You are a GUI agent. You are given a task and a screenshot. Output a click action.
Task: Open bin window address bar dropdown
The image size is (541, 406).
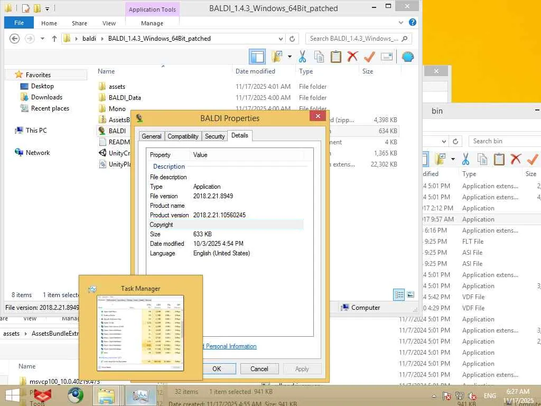point(444,141)
